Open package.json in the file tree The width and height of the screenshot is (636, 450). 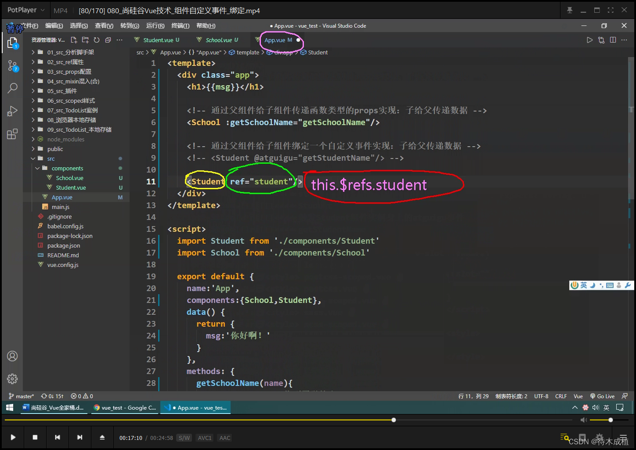[x=64, y=245]
